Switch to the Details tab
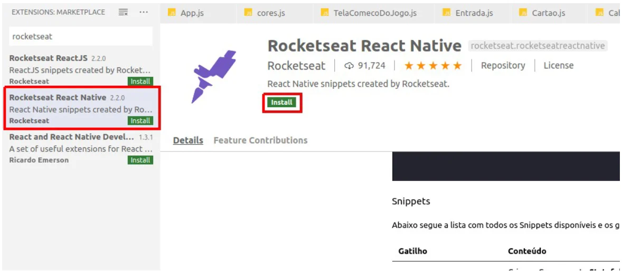 tap(188, 140)
